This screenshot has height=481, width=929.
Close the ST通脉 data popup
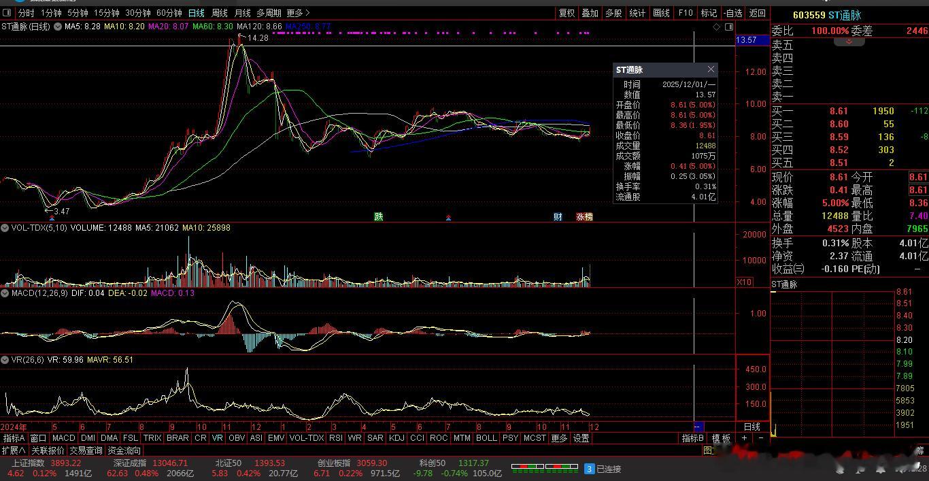pos(711,69)
